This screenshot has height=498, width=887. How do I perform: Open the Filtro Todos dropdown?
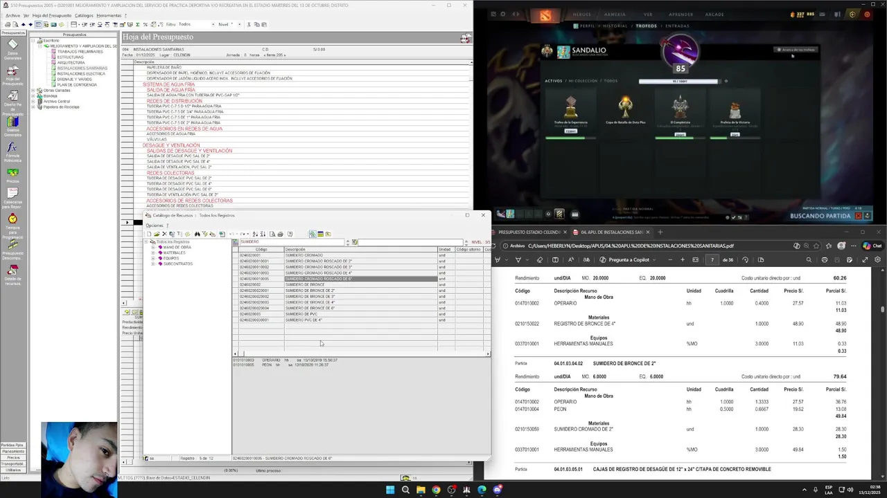point(214,24)
